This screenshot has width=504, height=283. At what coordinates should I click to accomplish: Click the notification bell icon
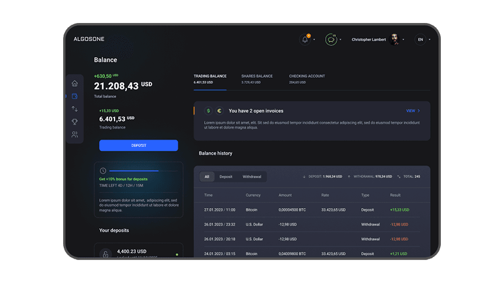click(305, 40)
